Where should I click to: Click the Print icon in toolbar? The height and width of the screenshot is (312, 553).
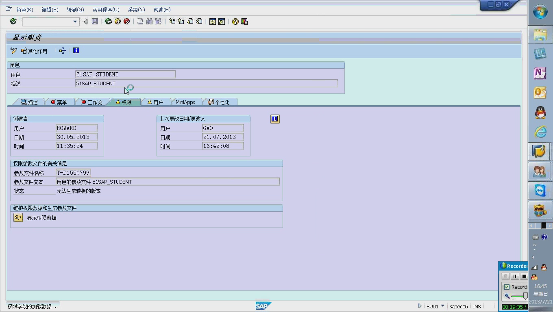point(140,22)
